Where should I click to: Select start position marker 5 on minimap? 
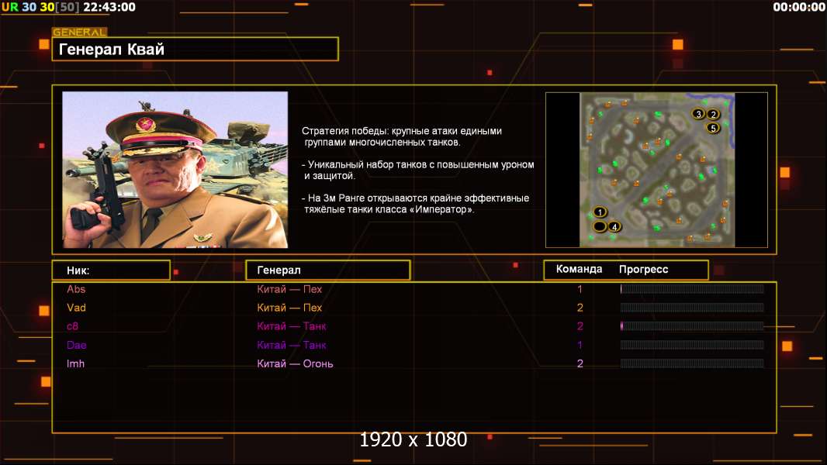tap(713, 128)
